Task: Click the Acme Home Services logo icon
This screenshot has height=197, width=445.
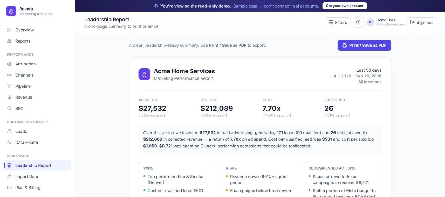Action: click(144, 74)
